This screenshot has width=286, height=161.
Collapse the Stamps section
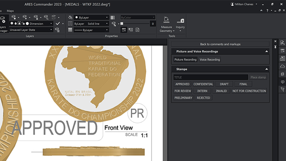pyautogui.click(x=266, y=69)
